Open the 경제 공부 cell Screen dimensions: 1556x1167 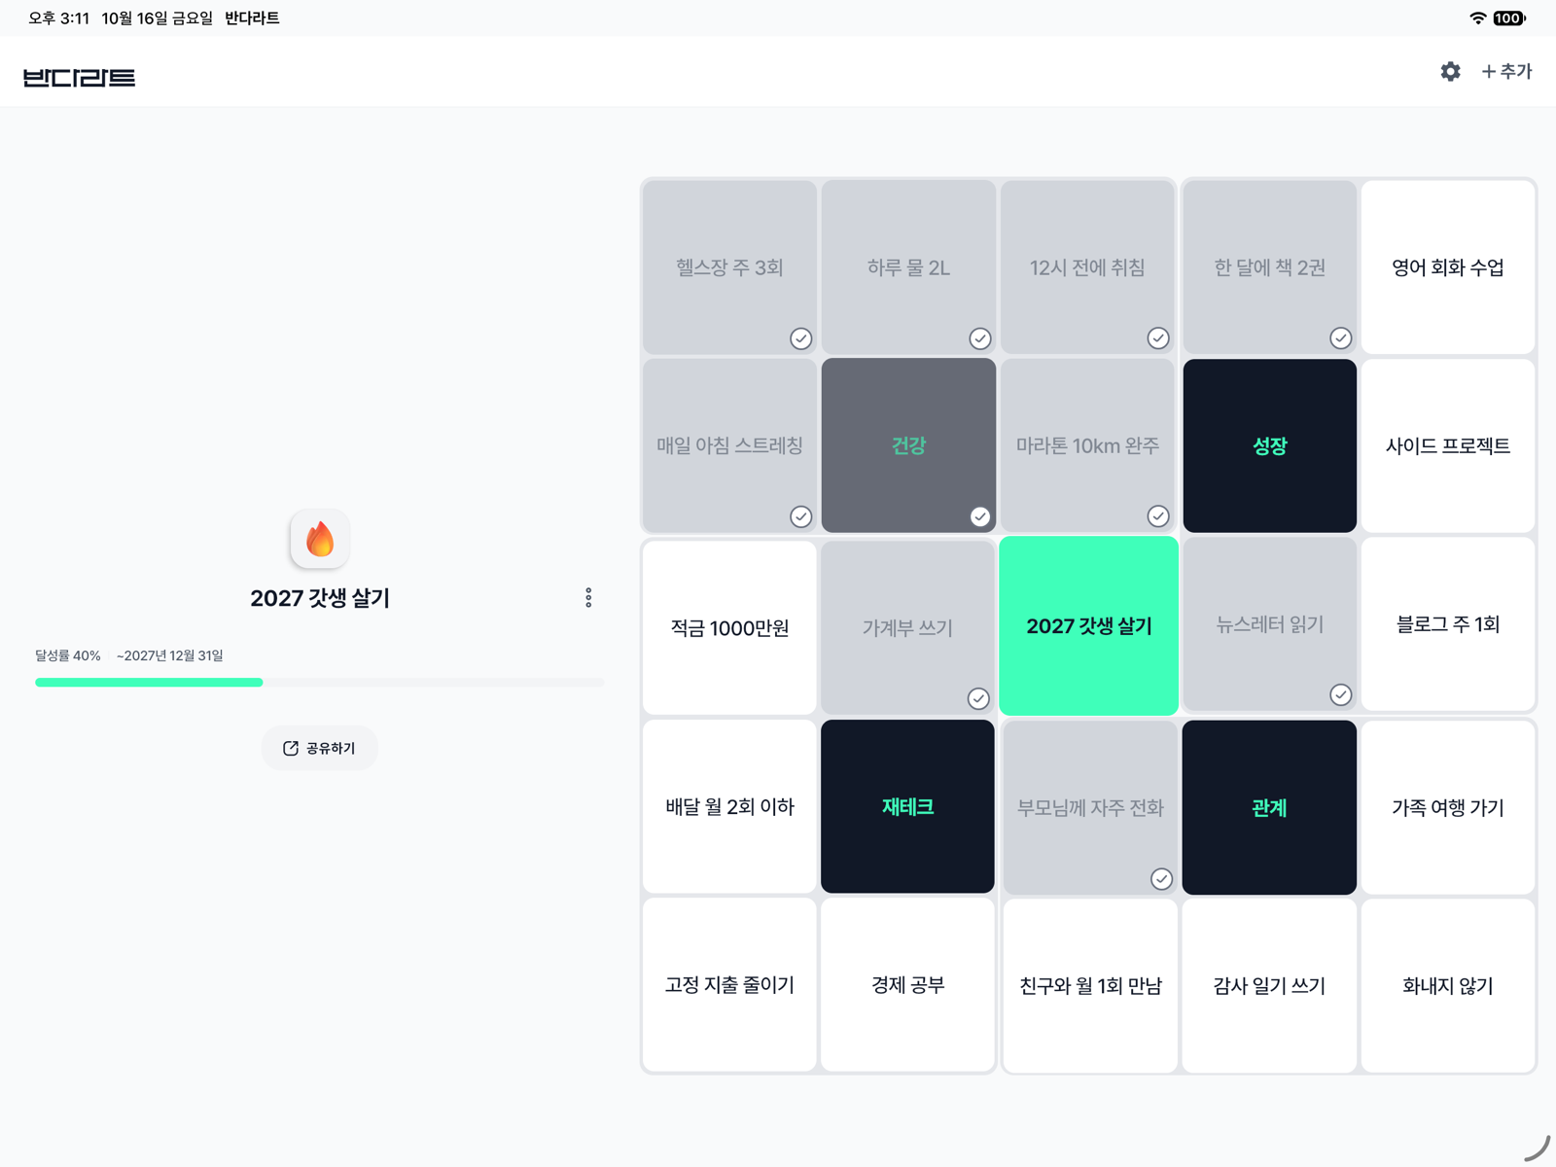click(x=907, y=985)
